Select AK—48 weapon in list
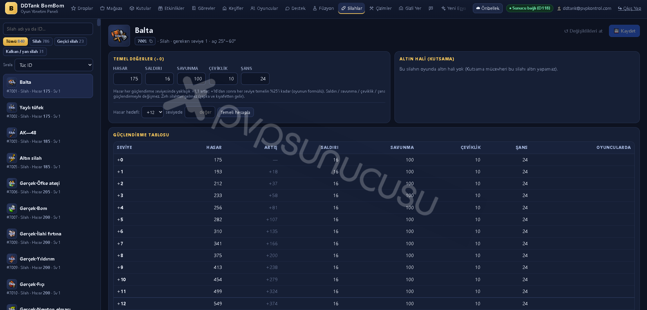Image resolution: width=647 pixels, height=310 pixels. [48, 136]
